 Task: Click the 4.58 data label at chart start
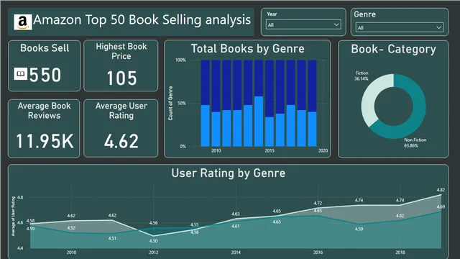point(30,221)
